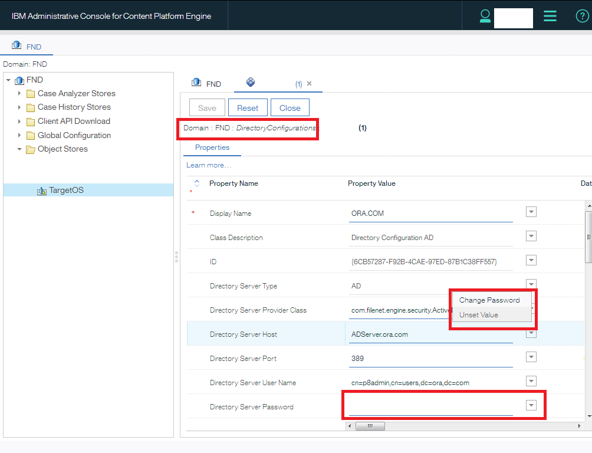Click the Property Name column header
592x453 pixels.
(x=233, y=183)
